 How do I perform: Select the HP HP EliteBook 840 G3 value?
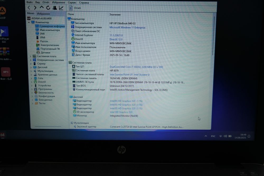(122, 23)
